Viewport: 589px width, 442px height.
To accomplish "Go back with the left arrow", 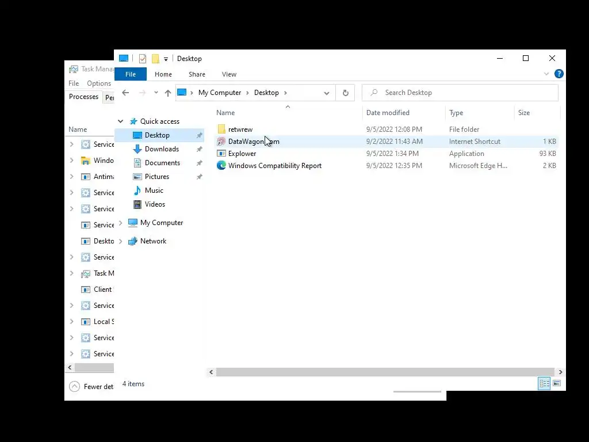I will pos(125,93).
